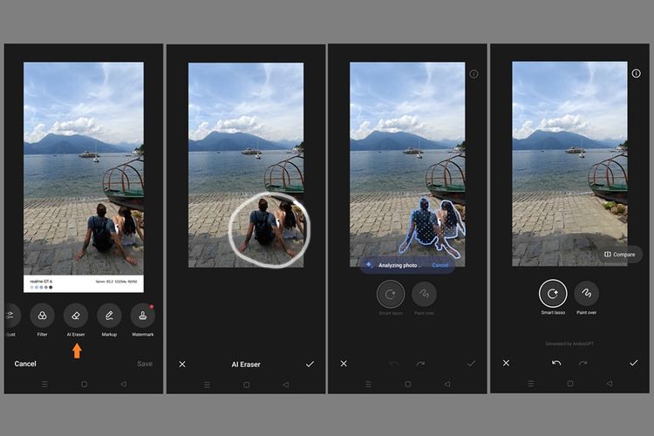Select Paint over in the rightmost screen

click(587, 294)
